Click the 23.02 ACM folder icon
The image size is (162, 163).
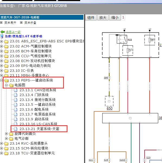(x=6, y=46)
